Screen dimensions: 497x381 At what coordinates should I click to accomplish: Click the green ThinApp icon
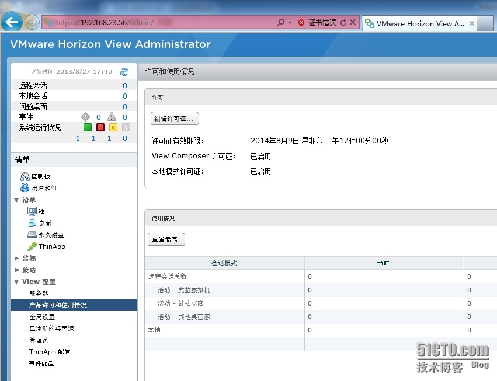click(32, 247)
